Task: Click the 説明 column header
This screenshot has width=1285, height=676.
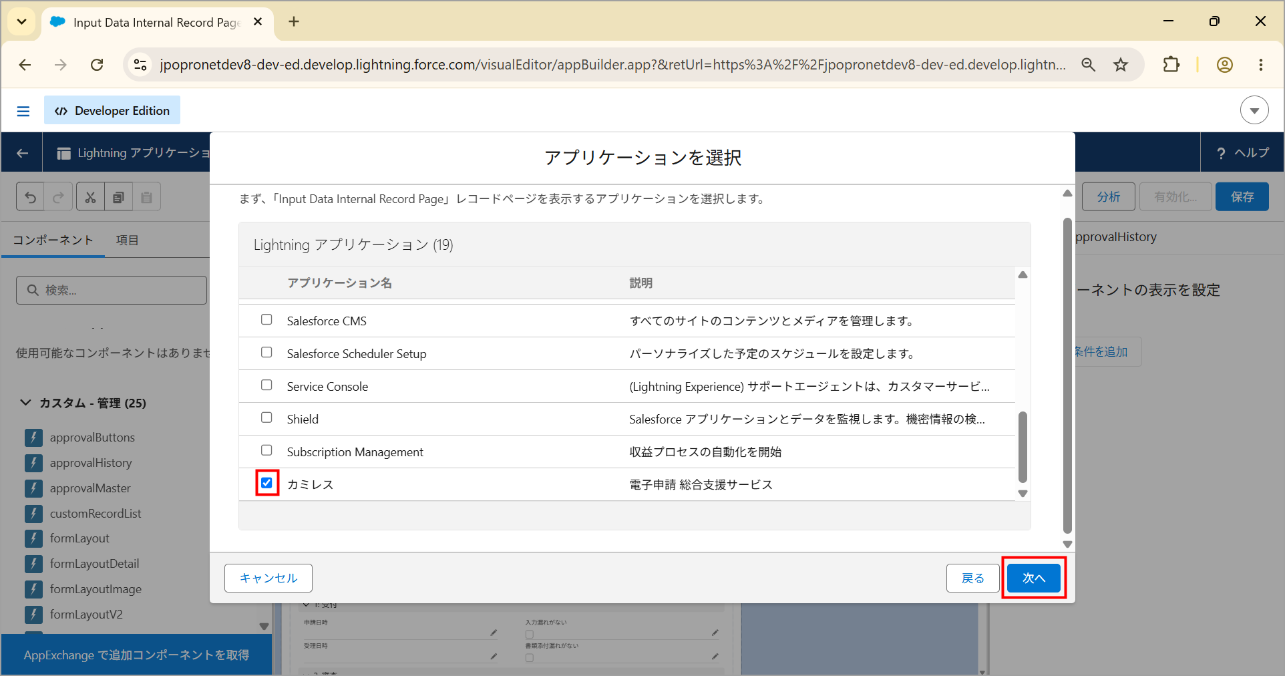Action: [x=641, y=283]
